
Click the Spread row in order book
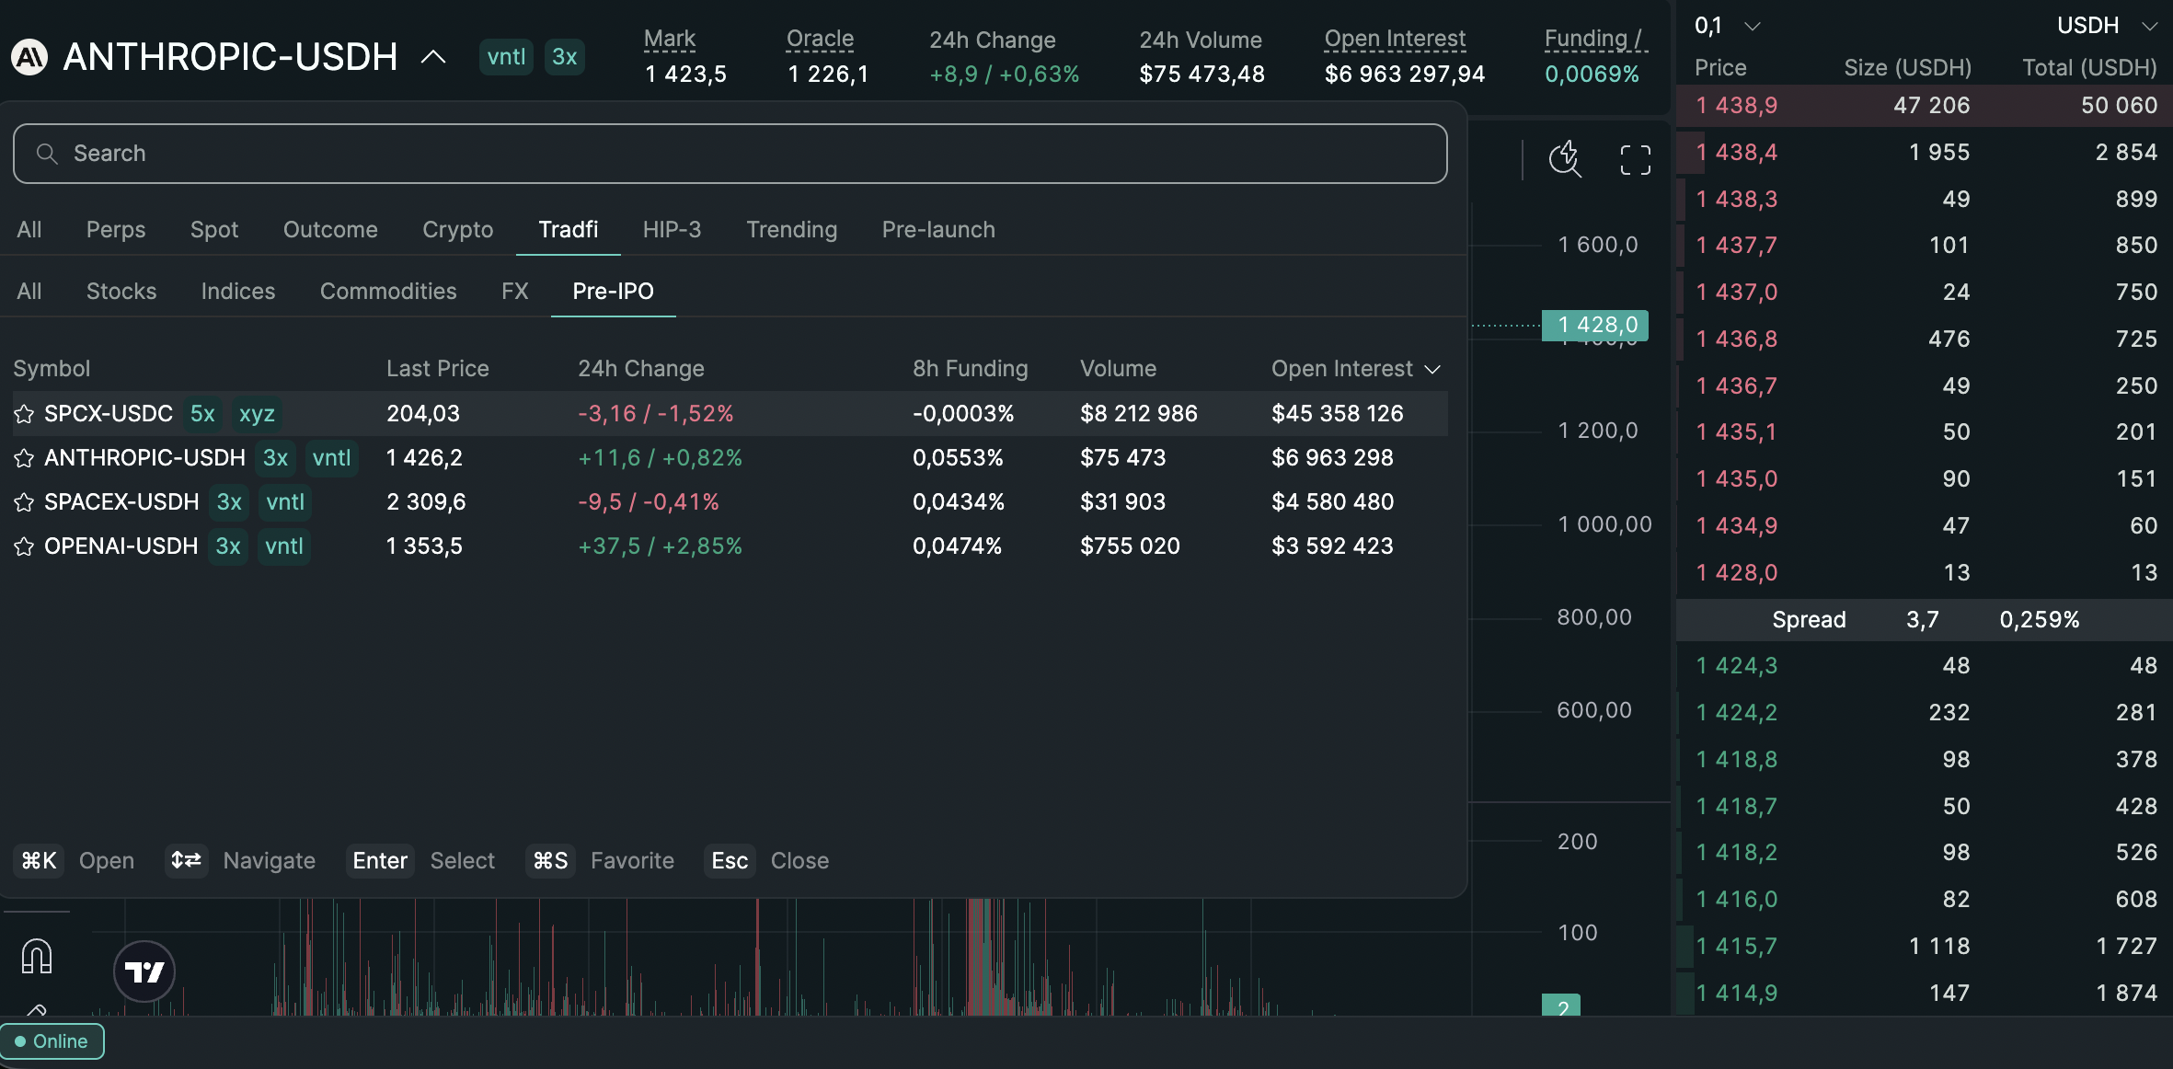(x=1925, y=620)
